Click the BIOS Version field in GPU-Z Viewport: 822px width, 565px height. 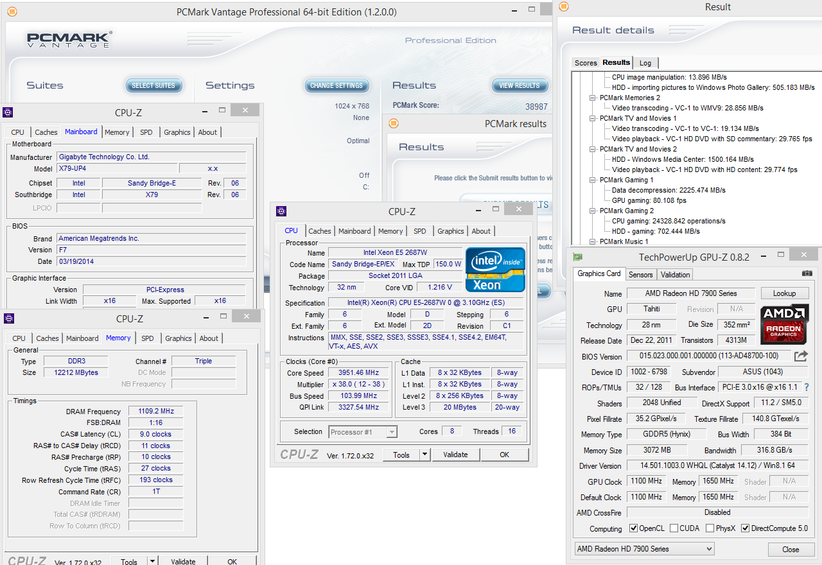click(x=708, y=356)
